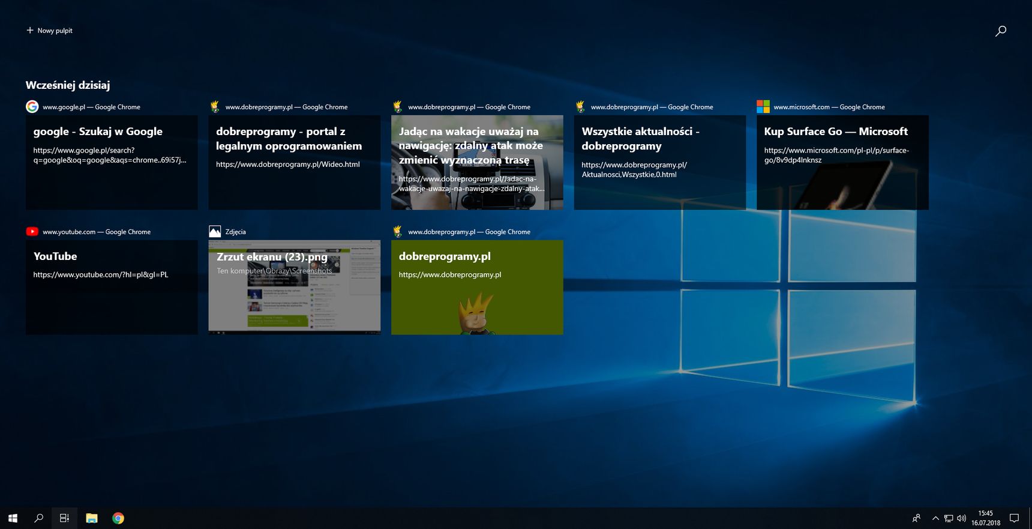Open the Jadąc na wakacje article card
Viewport: 1032px width, 529px height.
tap(477, 162)
